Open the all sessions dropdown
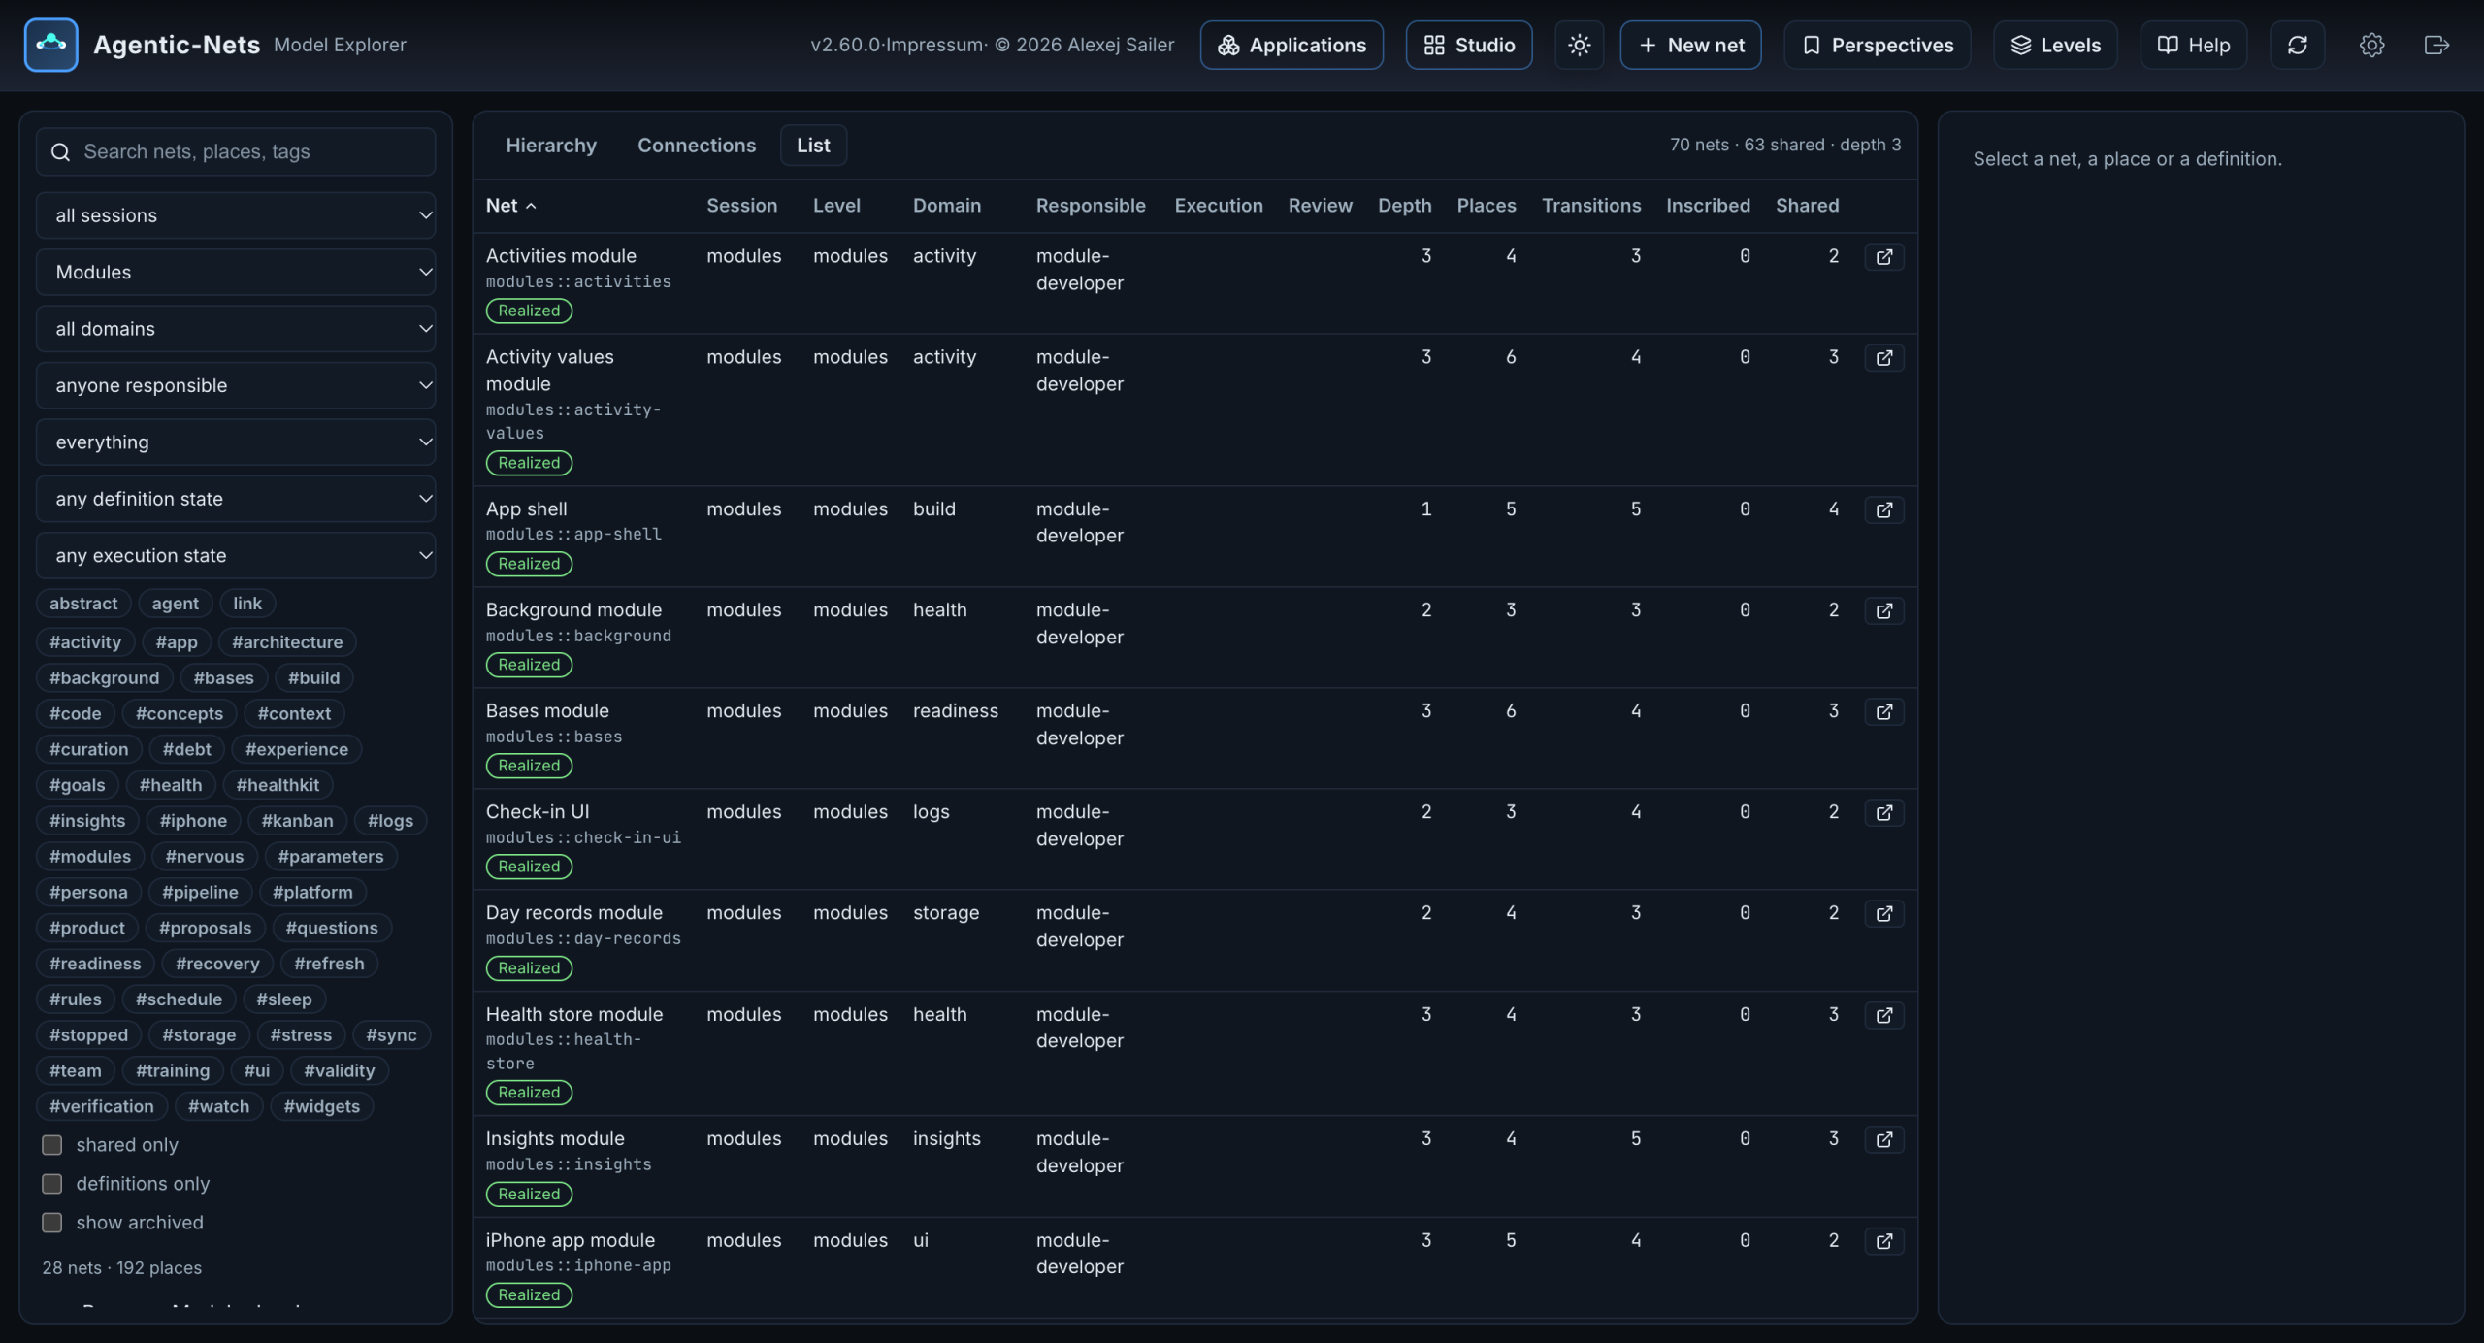This screenshot has height=1343, width=2484. 236,215
